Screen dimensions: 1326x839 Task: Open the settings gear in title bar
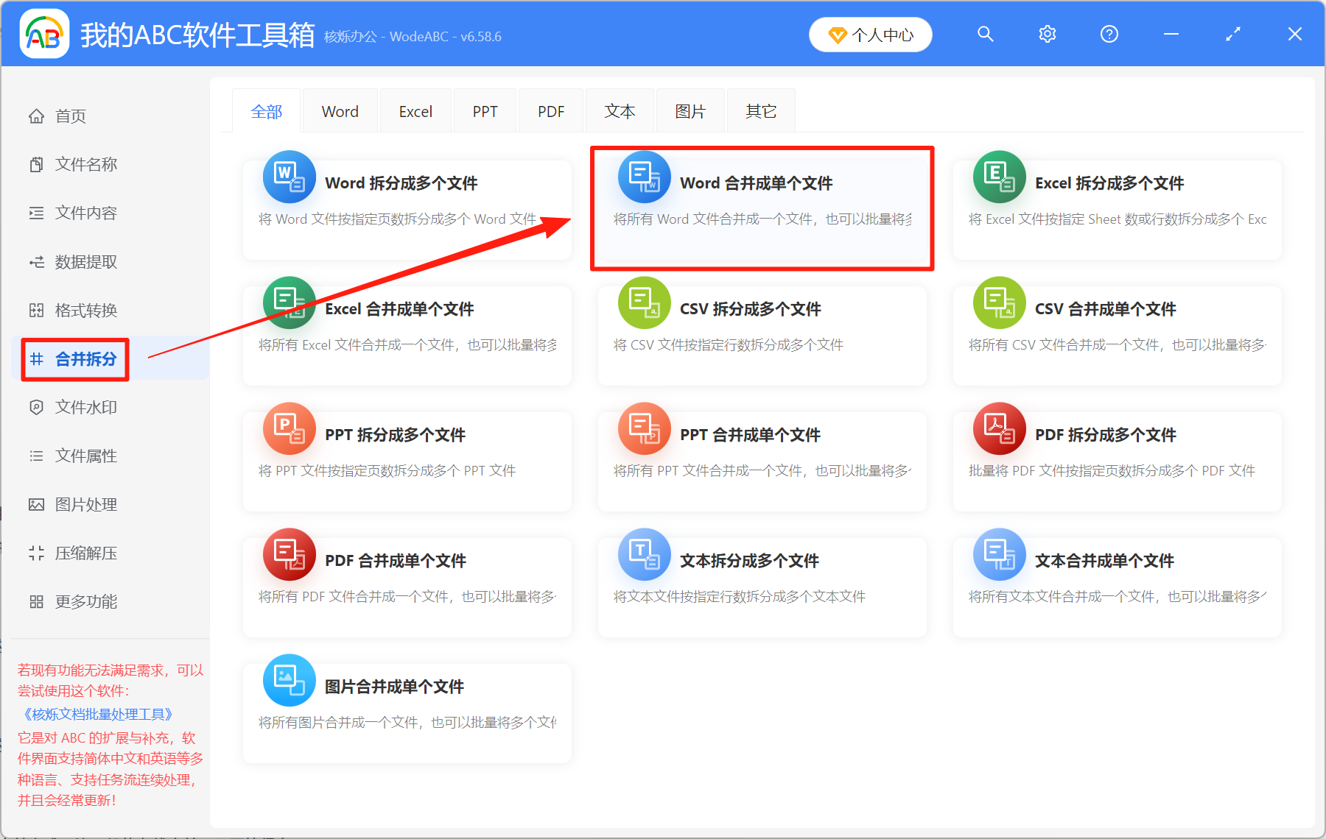(x=1047, y=34)
